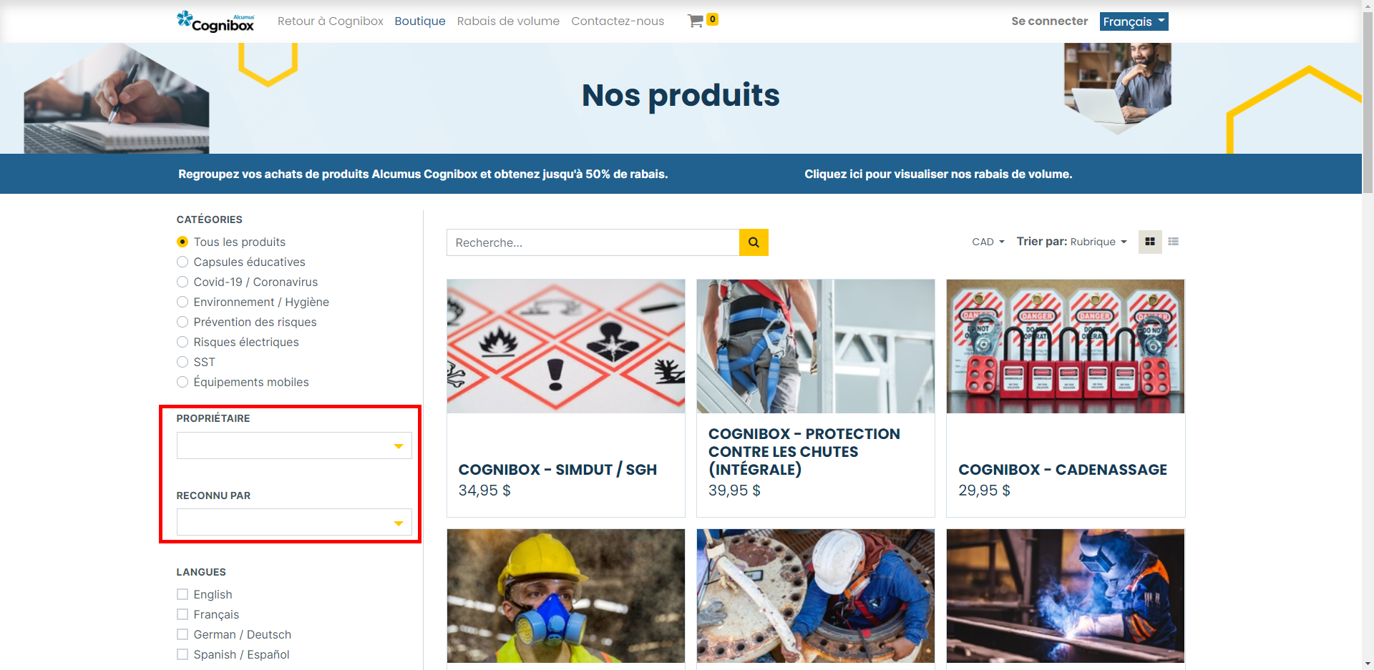Click inside the Recherche search field

[x=593, y=242]
